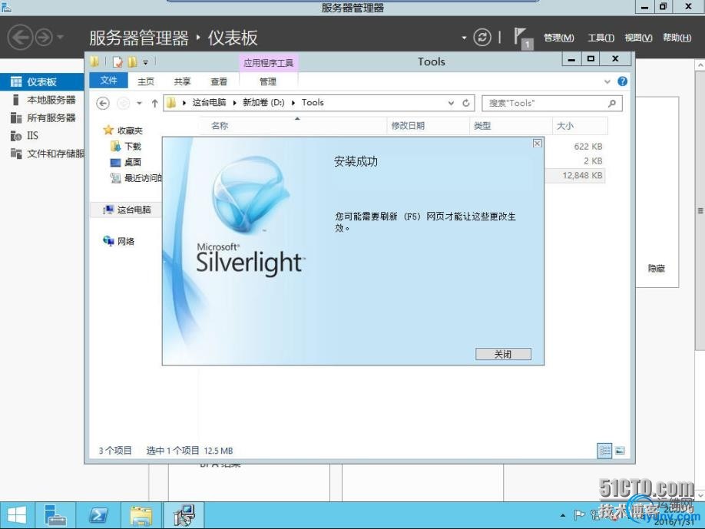Open 所有服务器 in Server Manager
Screen dimensions: 705x529
tap(43, 117)
